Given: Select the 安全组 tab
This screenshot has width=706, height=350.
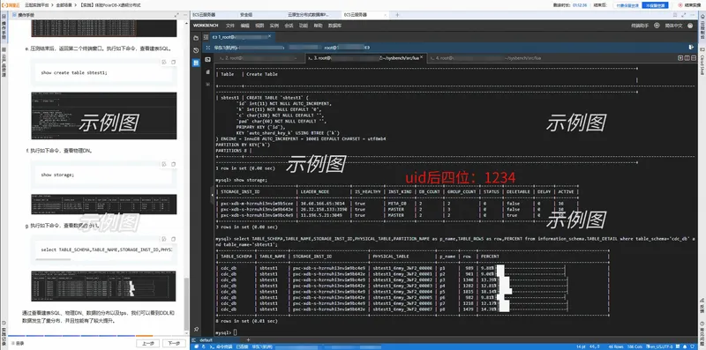Looking at the screenshot, I should coord(246,15).
